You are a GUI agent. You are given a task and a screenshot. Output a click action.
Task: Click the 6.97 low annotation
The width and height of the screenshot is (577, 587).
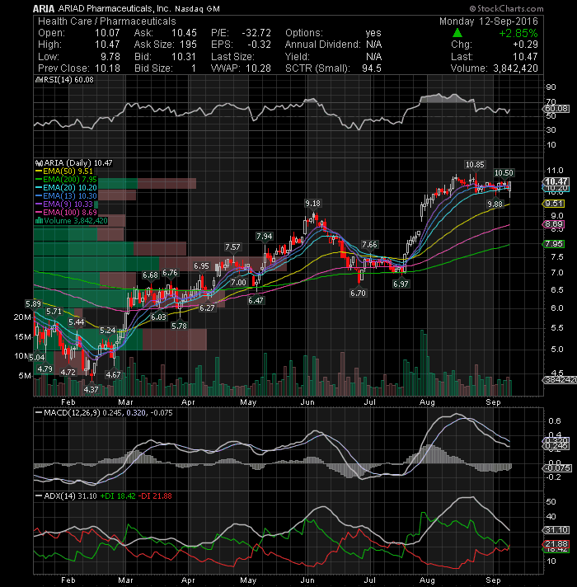(401, 284)
